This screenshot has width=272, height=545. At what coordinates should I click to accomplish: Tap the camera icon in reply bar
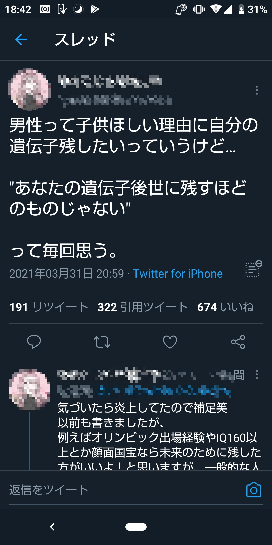point(254,490)
